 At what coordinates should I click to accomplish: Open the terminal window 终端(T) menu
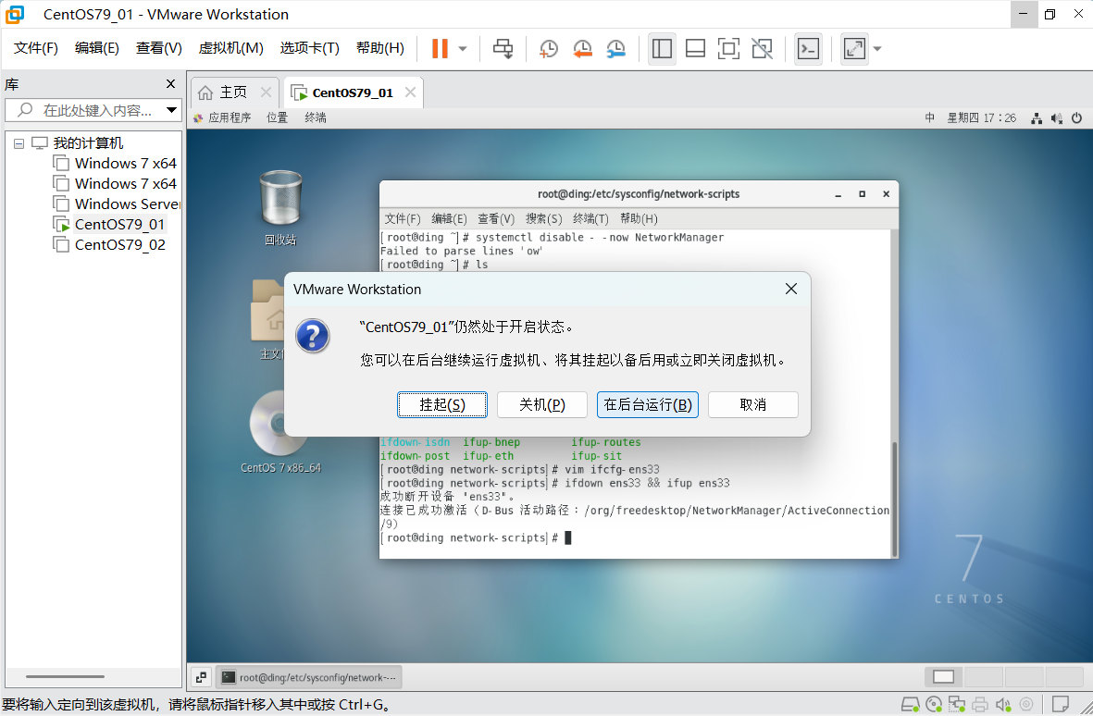point(590,218)
